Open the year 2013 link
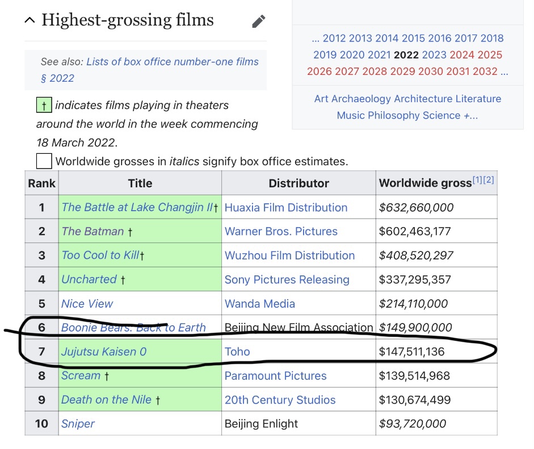Image resolution: width=534 pixels, height=449 pixels. tap(360, 38)
